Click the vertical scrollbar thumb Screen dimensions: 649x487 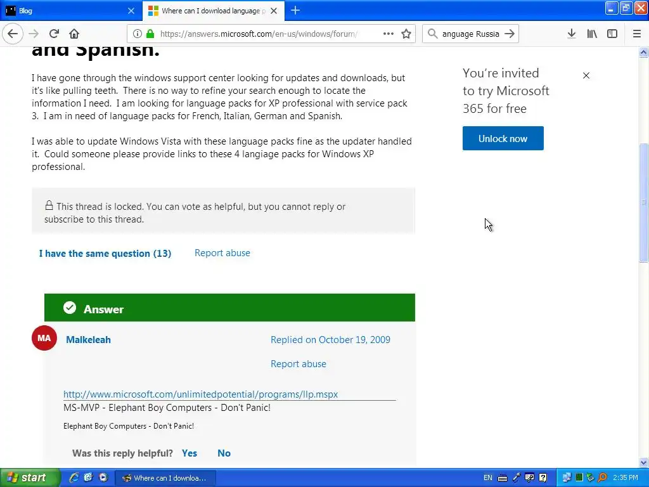[644, 202]
